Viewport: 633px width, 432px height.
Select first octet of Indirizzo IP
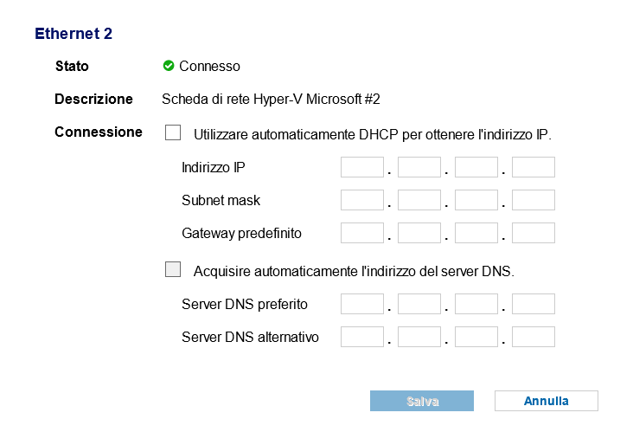tap(362, 167)
